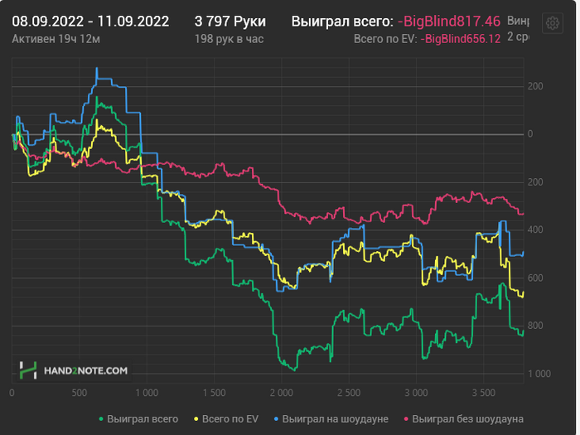Click the '3 797 Руки' hand count
Image resolution: width=580 pixels, height=435 pixels.
230,22
